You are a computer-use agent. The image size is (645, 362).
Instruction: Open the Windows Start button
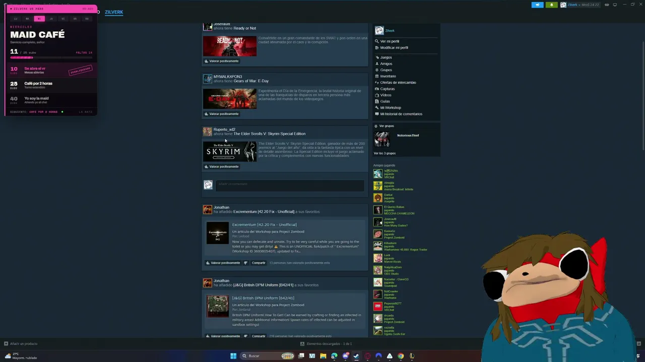233,356
